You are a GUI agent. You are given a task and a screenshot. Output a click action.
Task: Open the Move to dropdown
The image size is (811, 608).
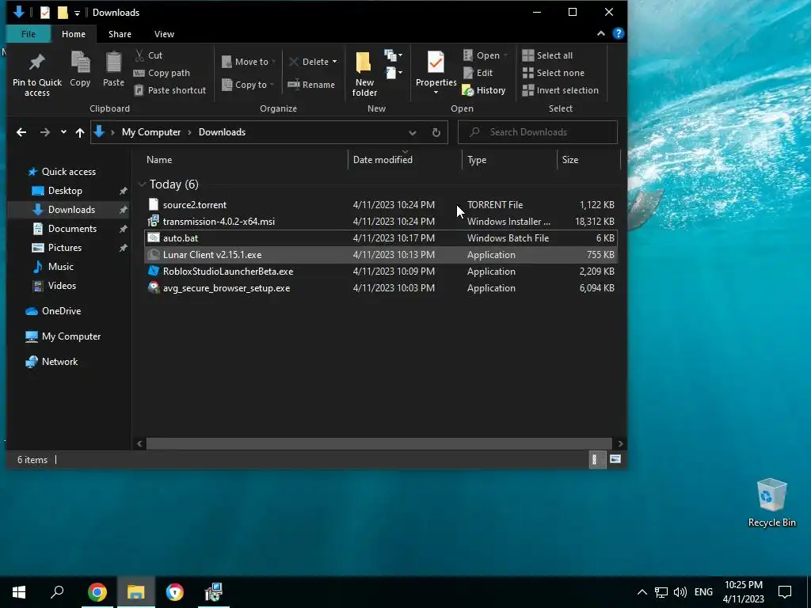(x=248, y=62)
